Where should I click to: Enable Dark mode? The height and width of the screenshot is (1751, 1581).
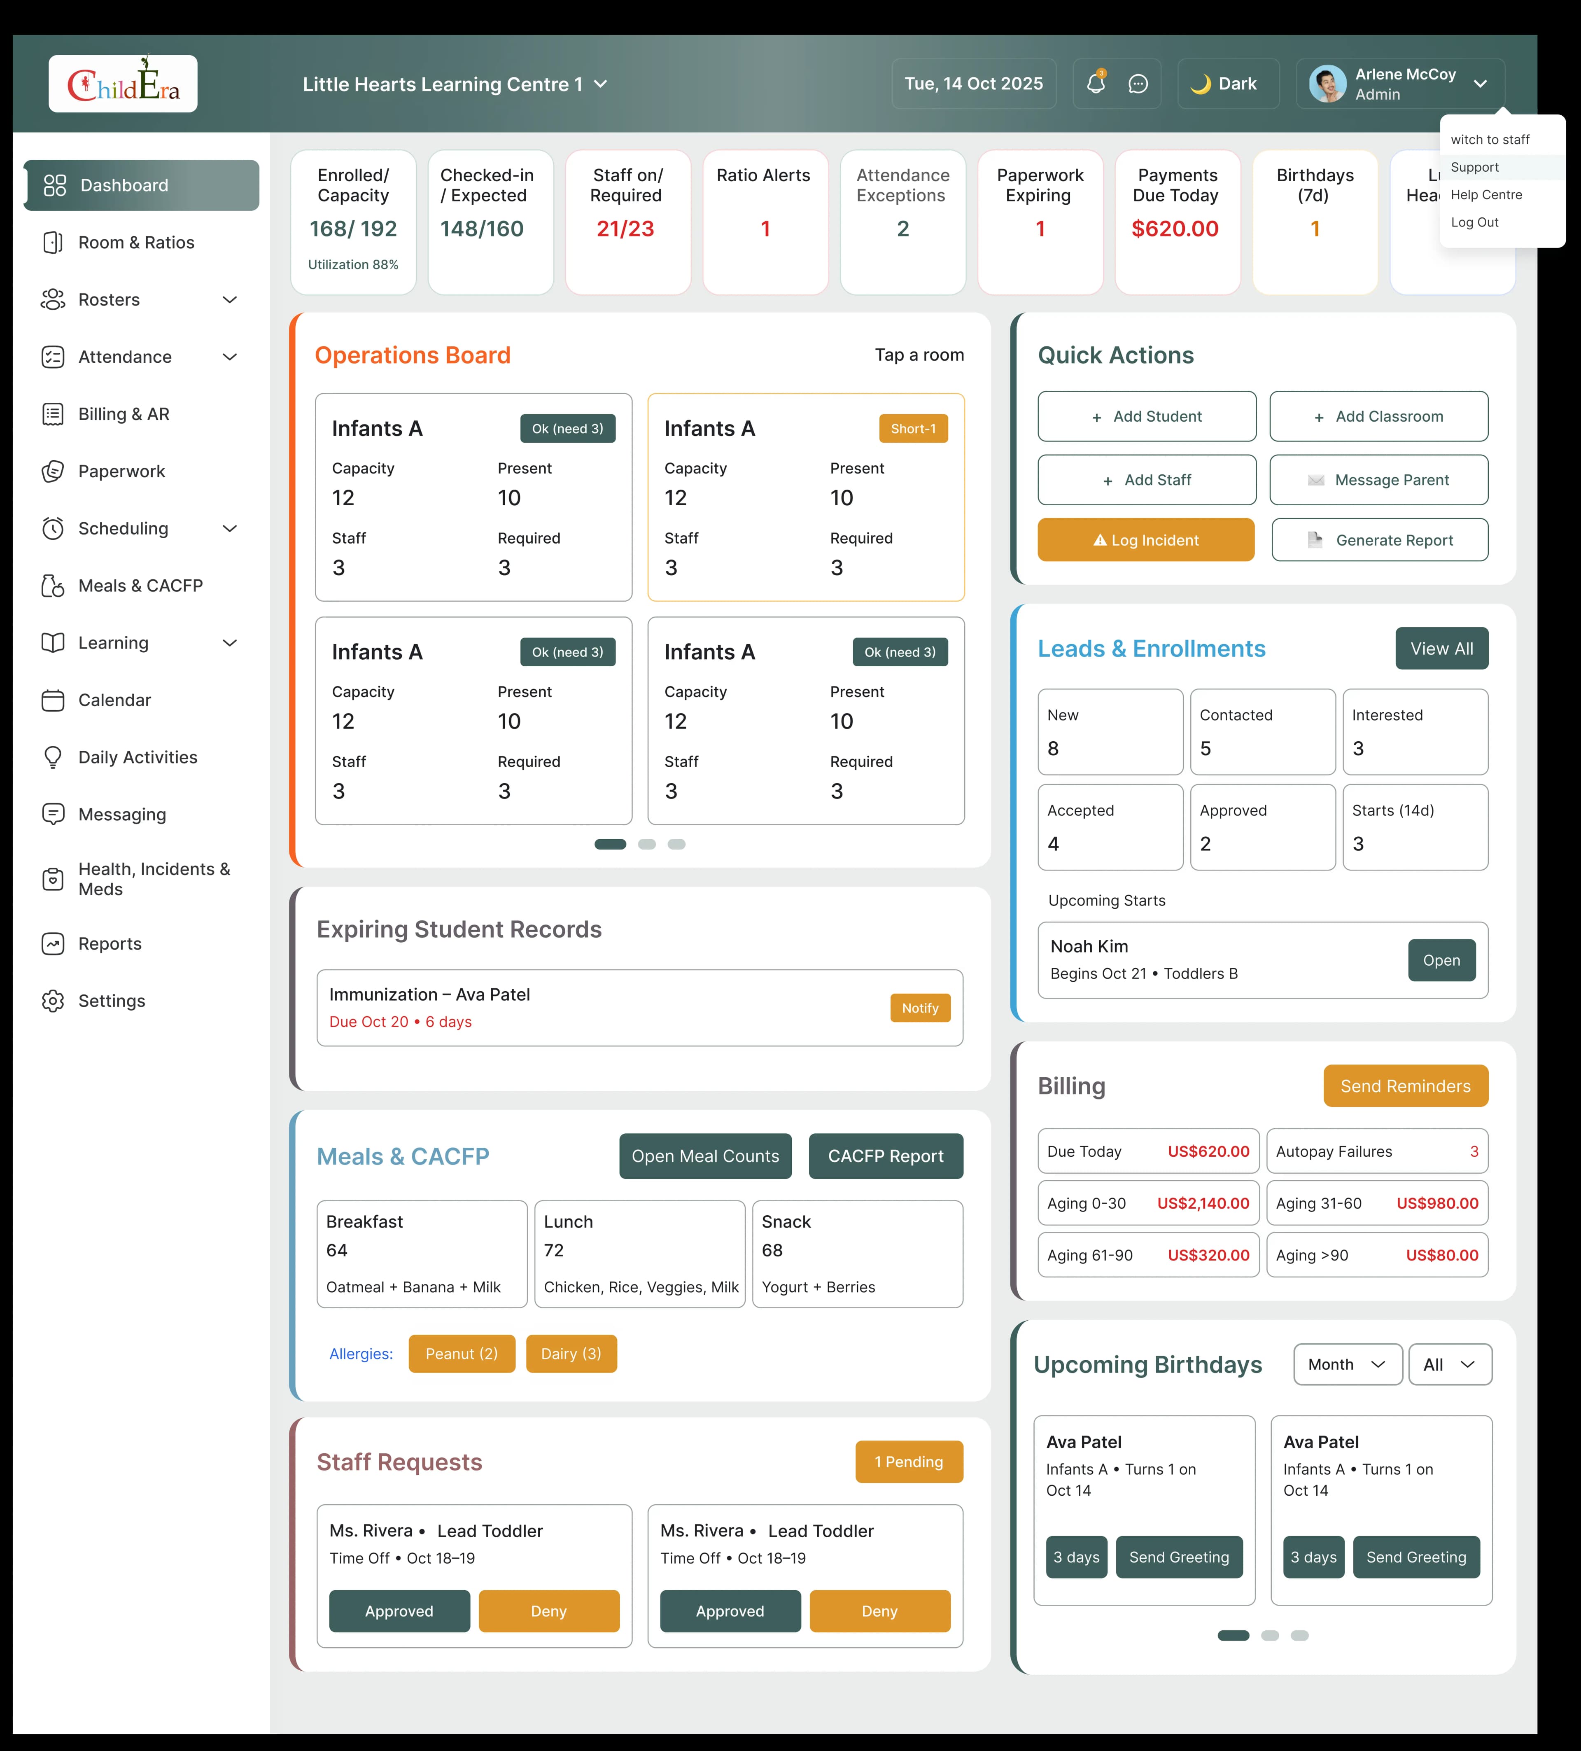(1227, 83)
